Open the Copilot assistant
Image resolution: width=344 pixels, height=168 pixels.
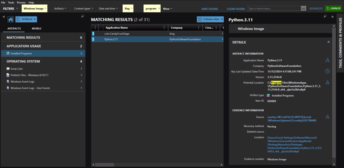point(333,8)
